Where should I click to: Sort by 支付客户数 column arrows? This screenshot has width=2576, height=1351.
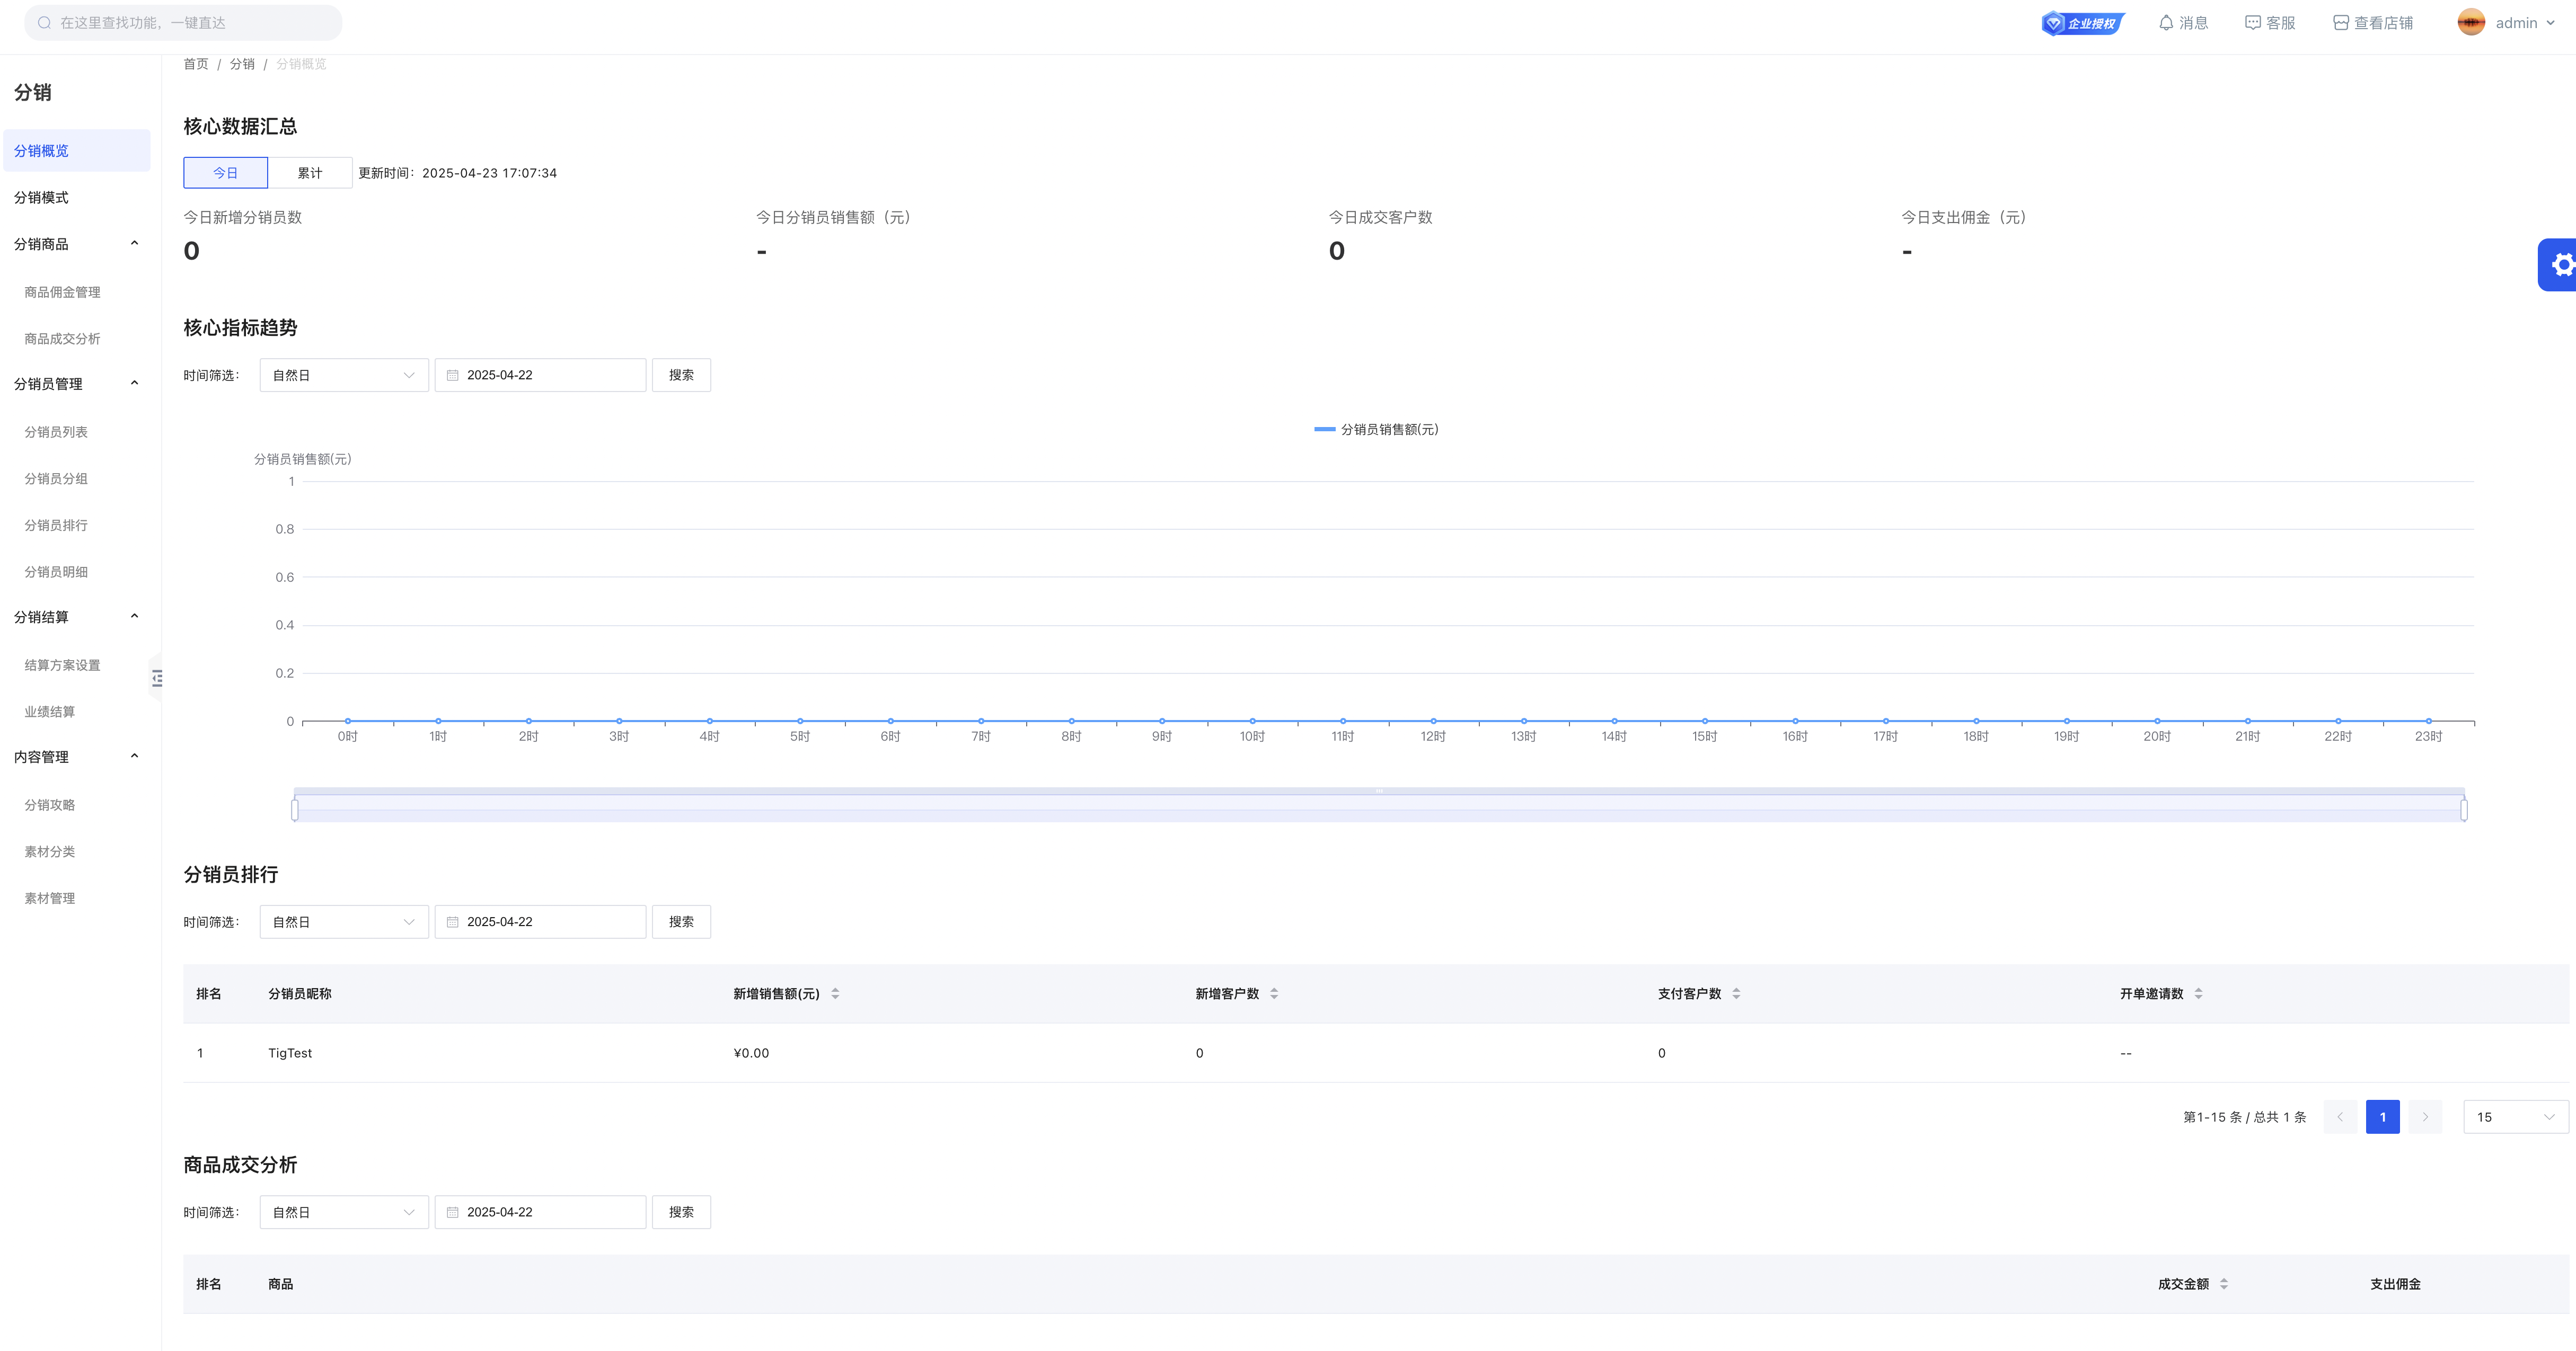pos(1736,993)
